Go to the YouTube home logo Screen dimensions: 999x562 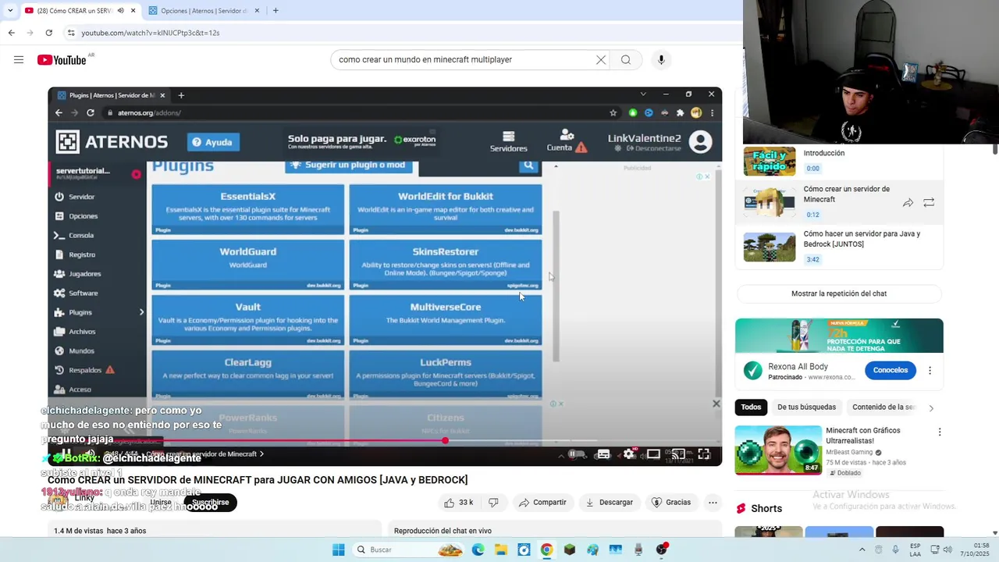click(x=62, y=60)
